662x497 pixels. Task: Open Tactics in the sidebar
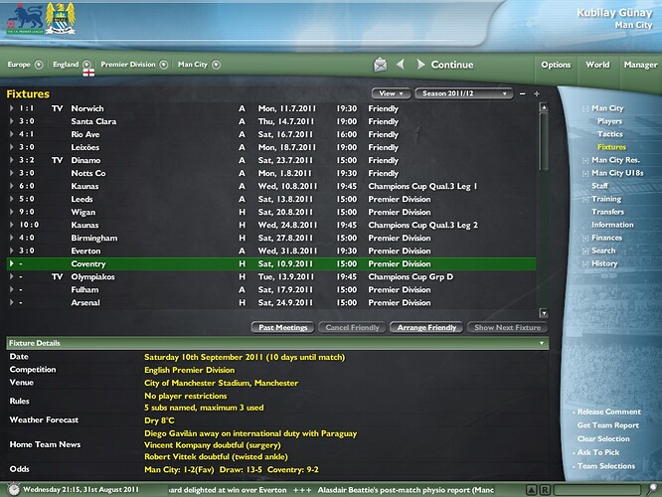(610, 134)
